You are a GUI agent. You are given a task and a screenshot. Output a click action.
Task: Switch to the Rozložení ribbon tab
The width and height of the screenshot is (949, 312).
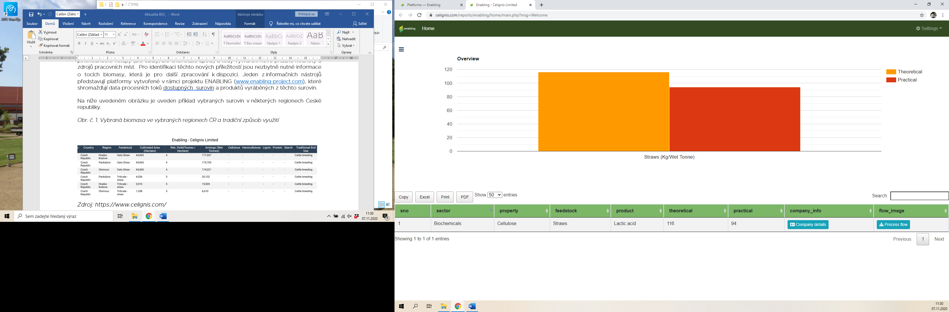106,24
